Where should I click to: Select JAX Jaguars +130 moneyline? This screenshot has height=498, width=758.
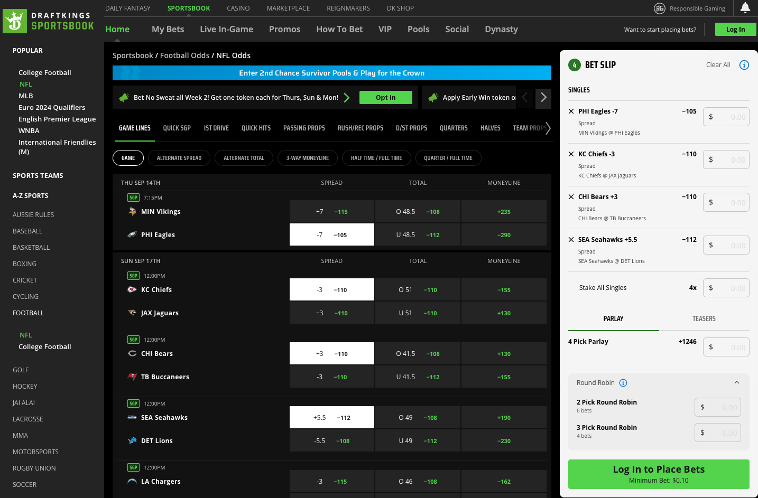point(504,313)
